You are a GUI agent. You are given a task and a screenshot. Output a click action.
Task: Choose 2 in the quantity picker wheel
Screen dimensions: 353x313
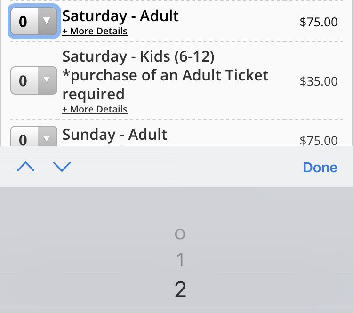[x=180, y=289]
